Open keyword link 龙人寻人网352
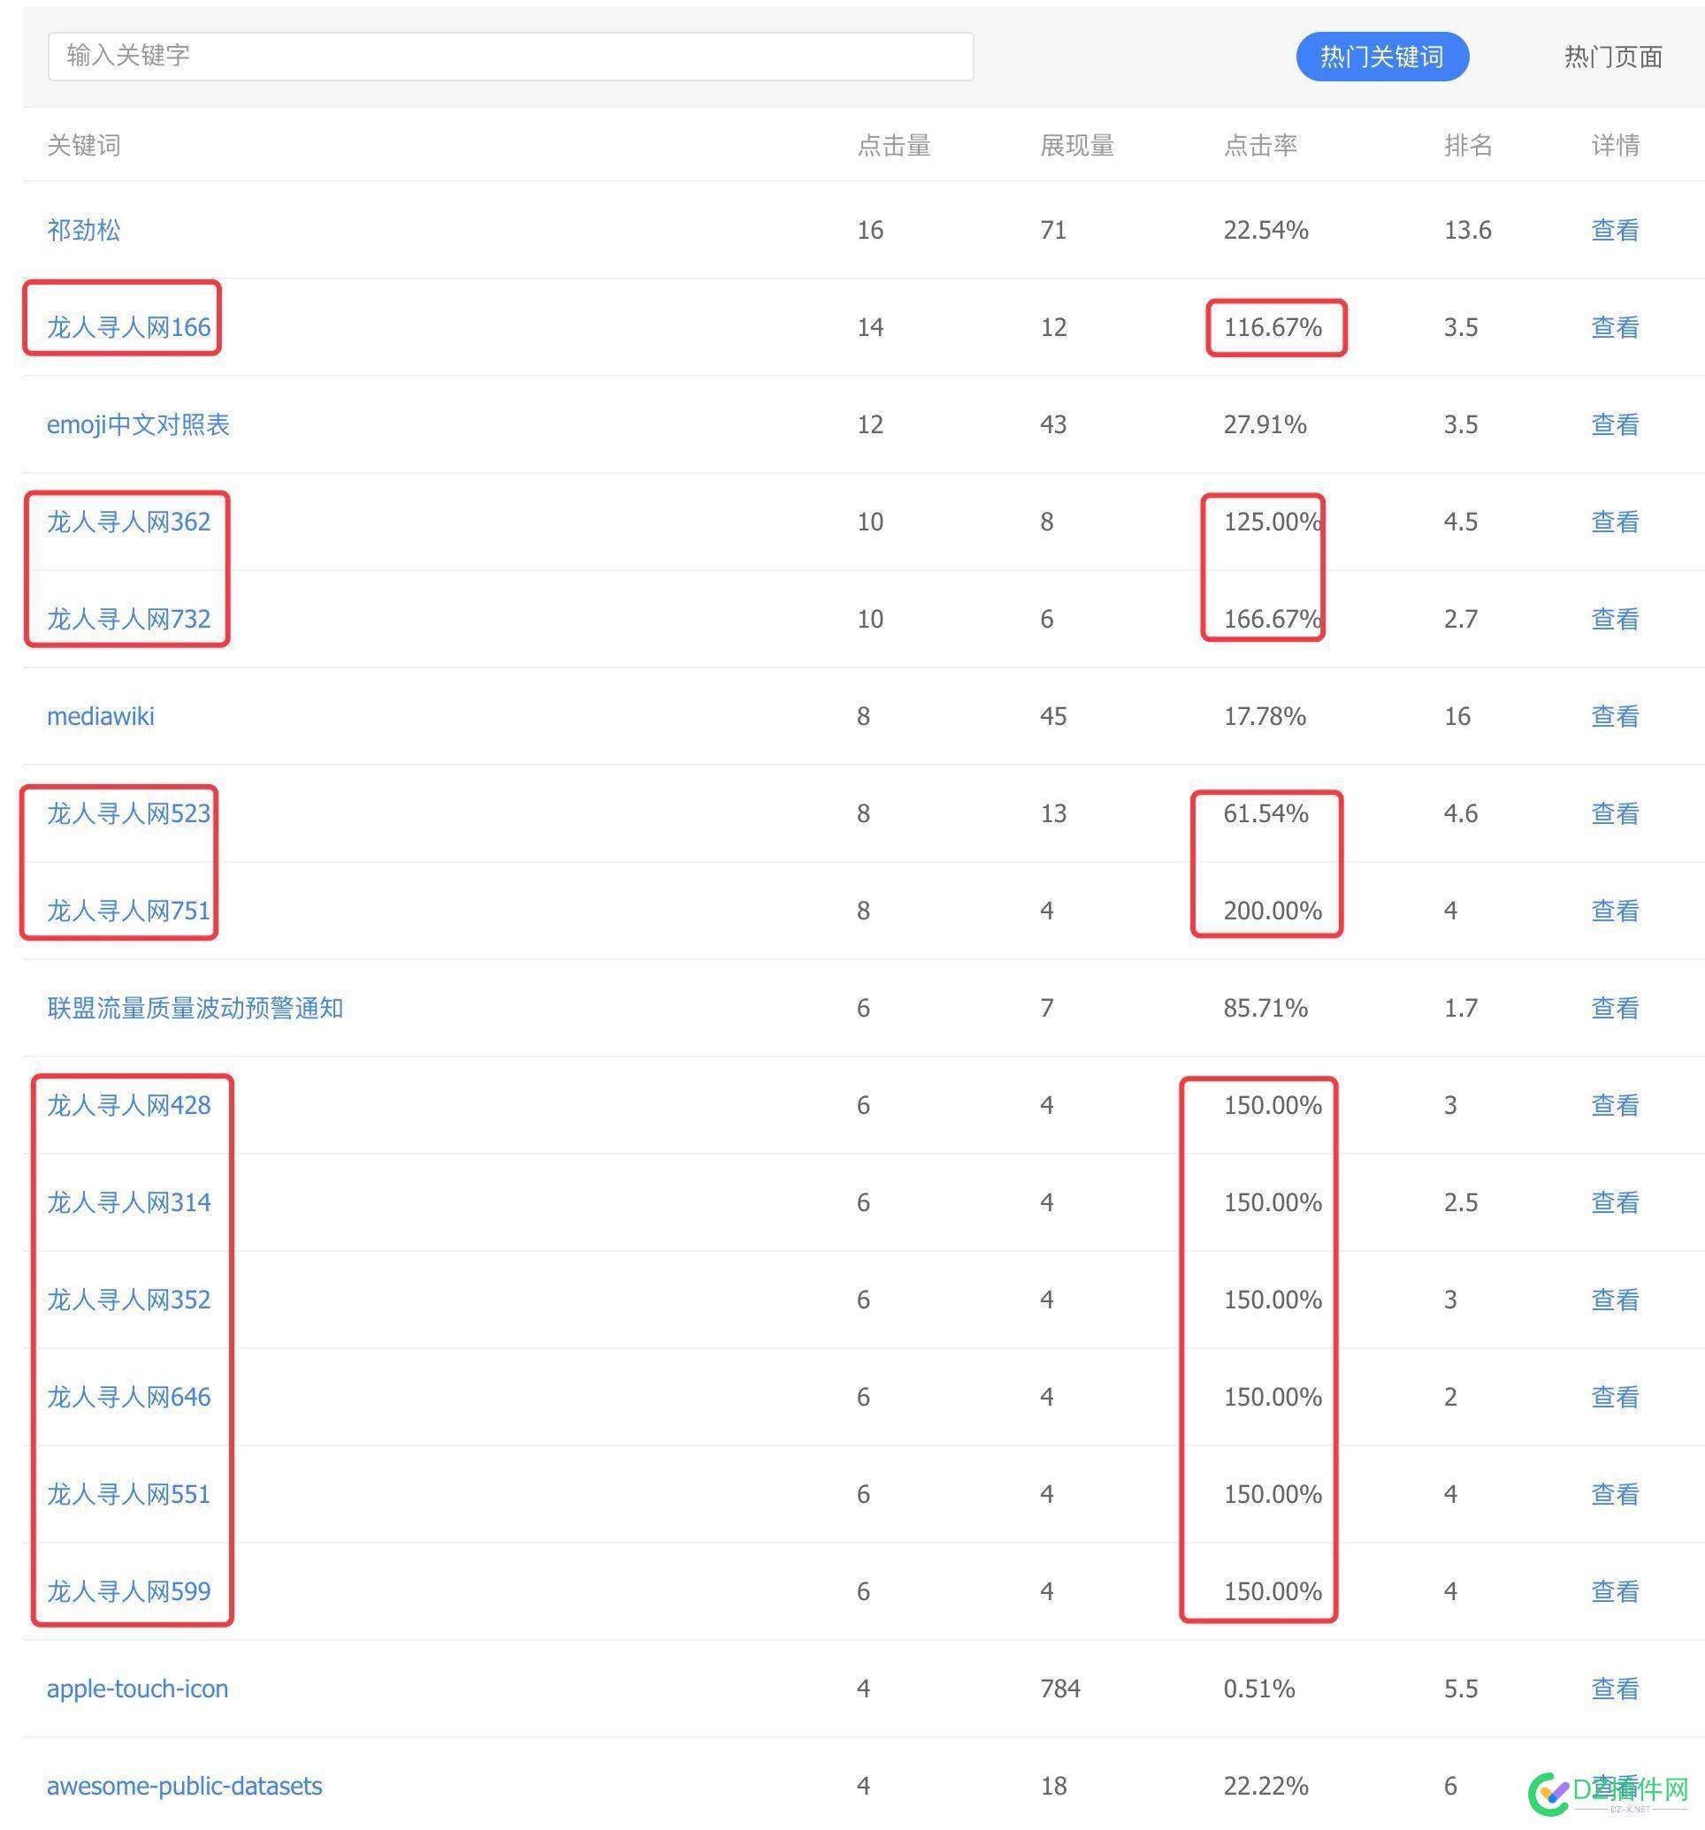This screenshot has width=1705, height=1830. pyautogui.click(x=129, y=1300)
